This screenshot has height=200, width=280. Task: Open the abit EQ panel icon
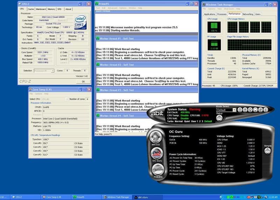(155, 137)
